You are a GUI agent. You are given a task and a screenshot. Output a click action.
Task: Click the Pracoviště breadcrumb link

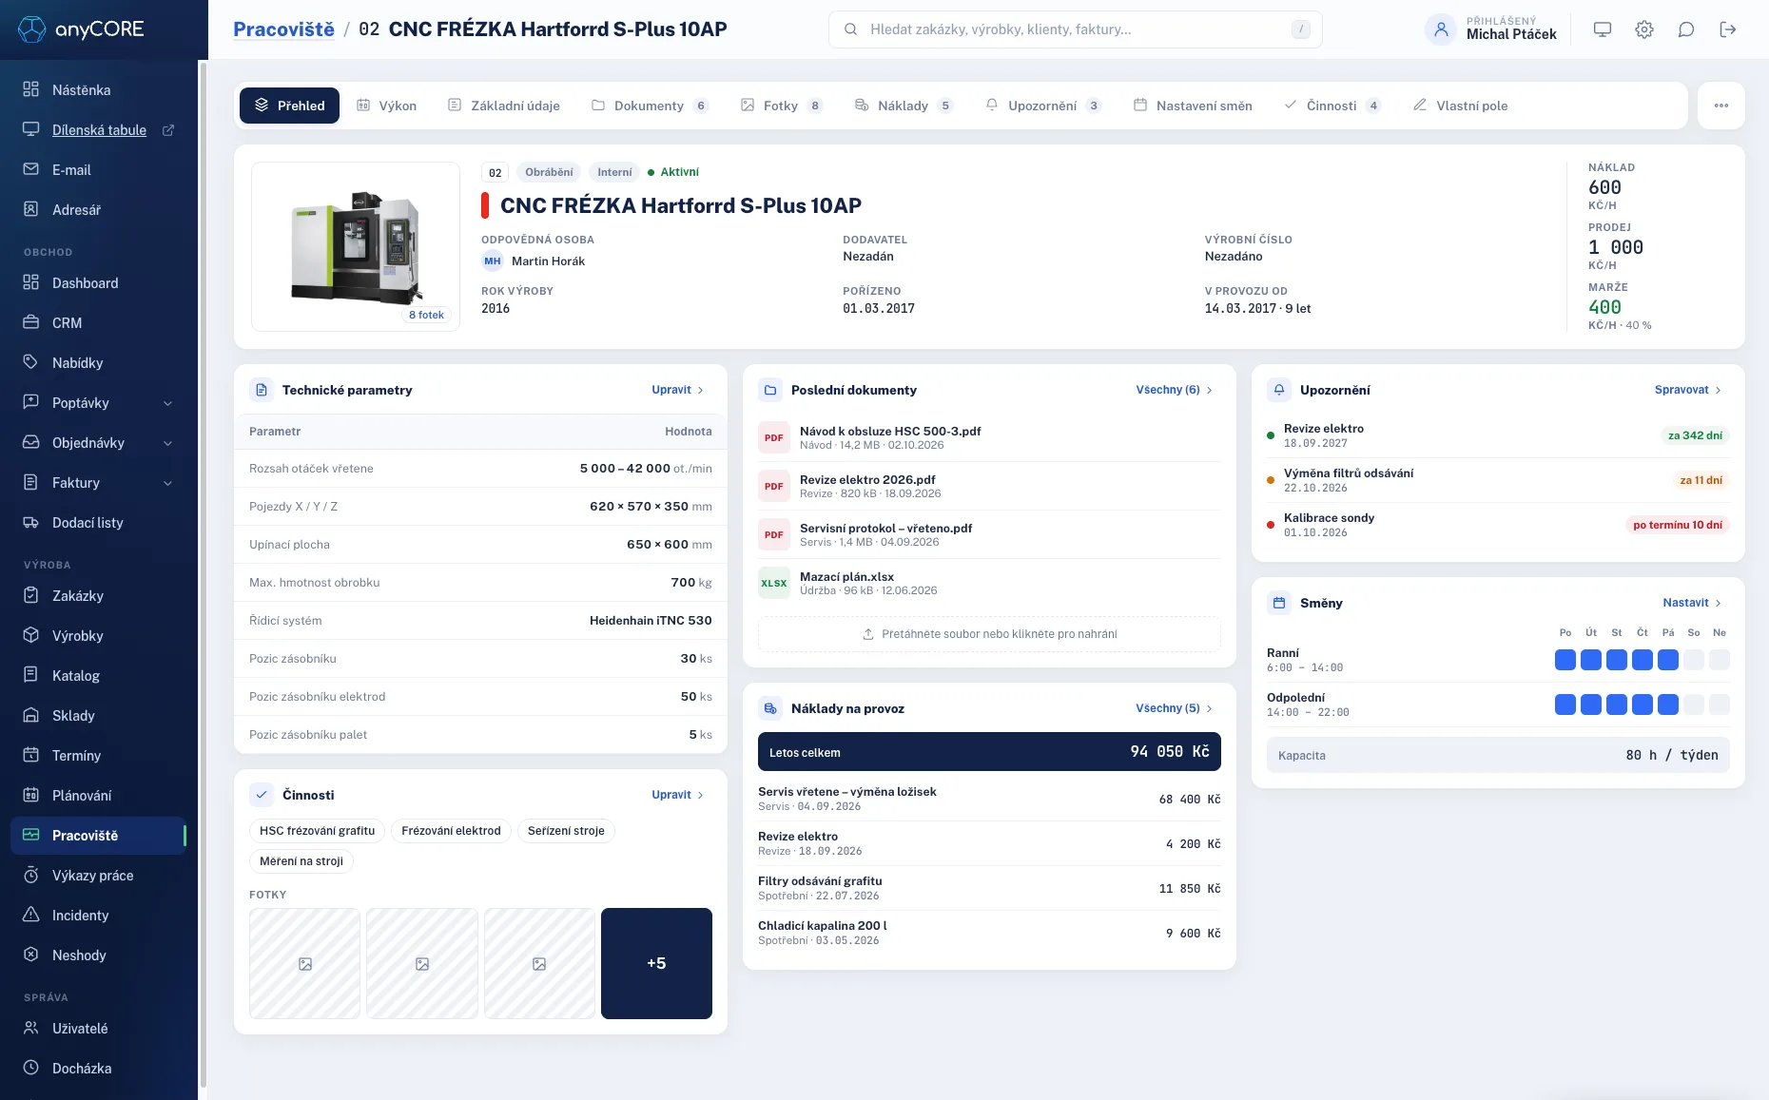[x=284, y=29]
